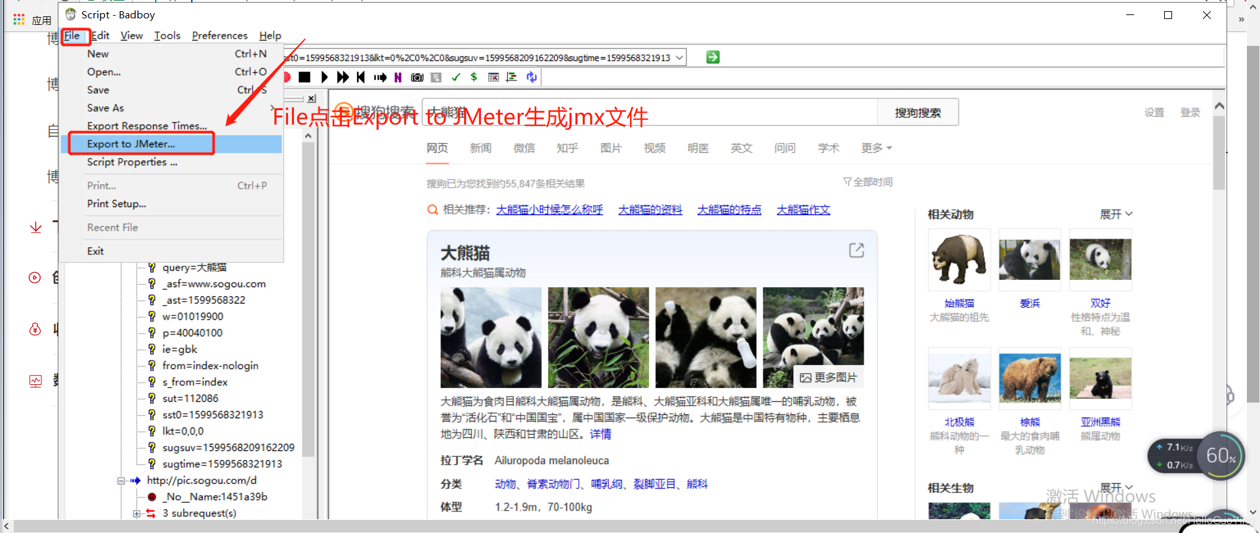Collapse the http://pic.sogou.com/d tree node
Screen dimensions: 1260x533
[x=121, y=481]
